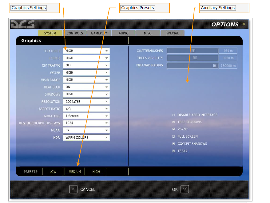Toggle the COCKPIT SHADOWS checkbox
Viewport: 270px width, 203px height.
pos(173,144)
